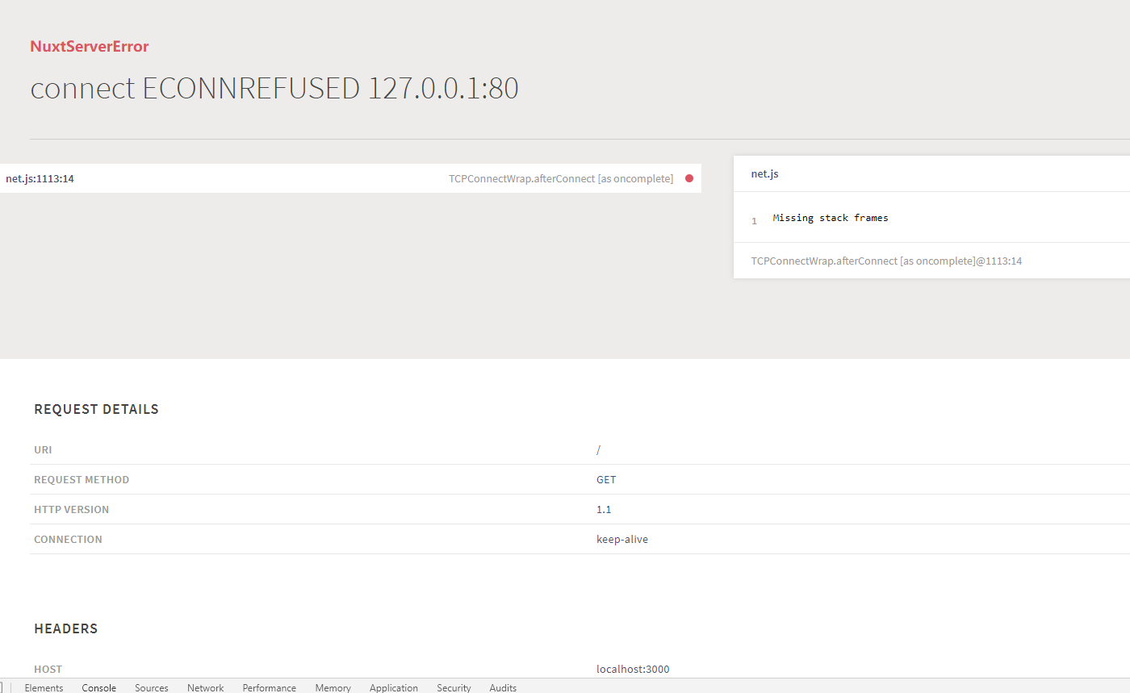
Task: Click the HEADERS heading
Action: point(66,628)
